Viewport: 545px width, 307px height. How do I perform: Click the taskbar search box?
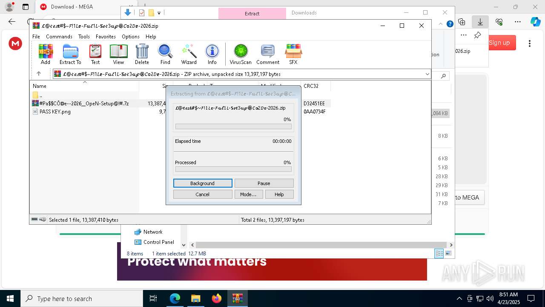tap(82, 298)
